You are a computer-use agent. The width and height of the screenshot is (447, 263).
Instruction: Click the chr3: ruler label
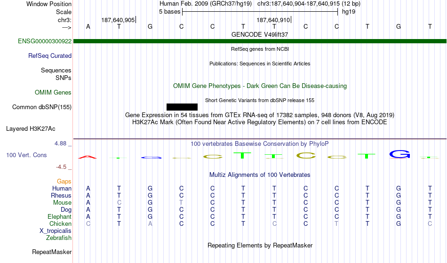[x=65, y=20]
